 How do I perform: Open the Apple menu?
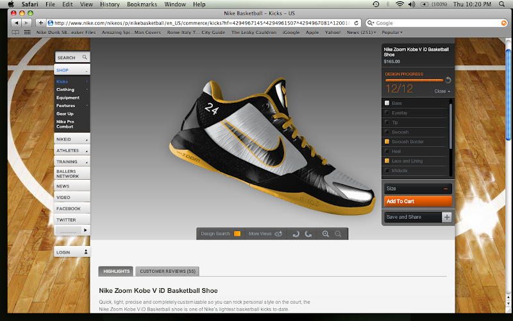click(x=11, y=4)
